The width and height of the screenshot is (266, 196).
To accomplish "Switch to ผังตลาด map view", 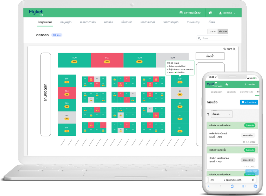I will [x=223, y=31].
